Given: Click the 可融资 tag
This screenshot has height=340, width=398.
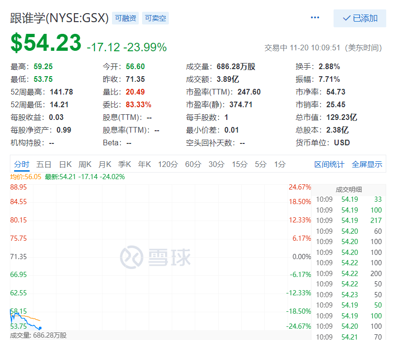Looking at the screenshot, I should [x=126, y=18].
